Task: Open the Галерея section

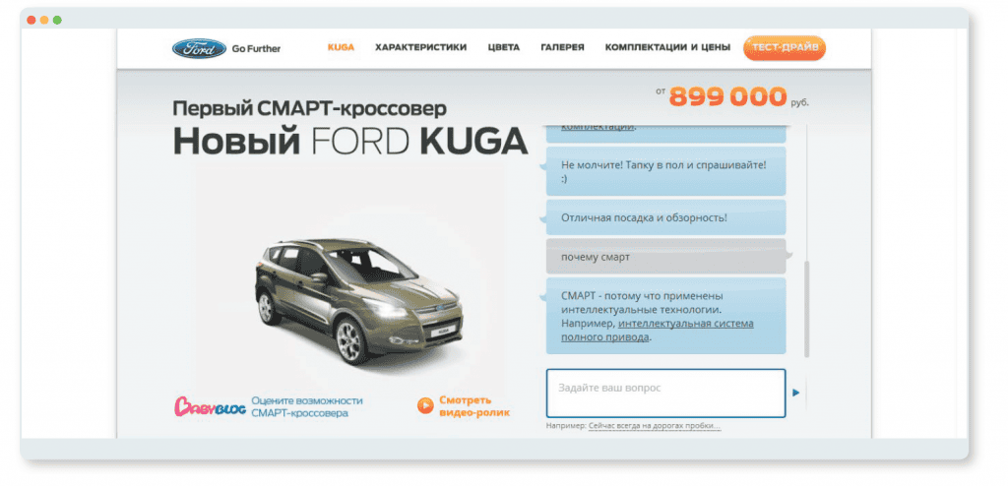Action: pyautogui.click(x=562, y=47)
